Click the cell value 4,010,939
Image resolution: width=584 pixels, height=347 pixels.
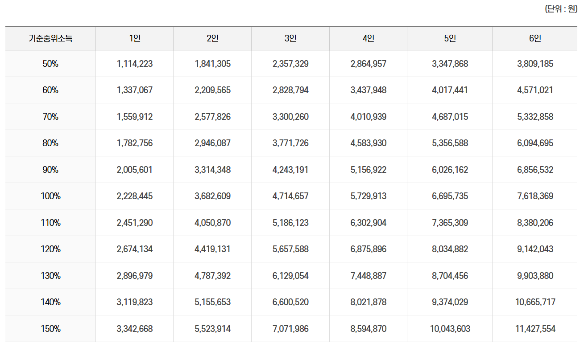pyautogui.click(x=369, y=117)
